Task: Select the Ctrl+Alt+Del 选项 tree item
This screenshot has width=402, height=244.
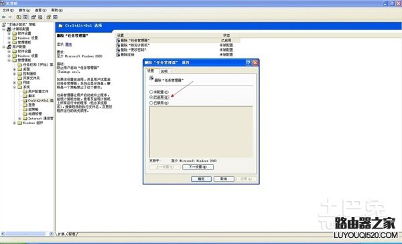Action: pyautogui.click(x=40, y=101)
